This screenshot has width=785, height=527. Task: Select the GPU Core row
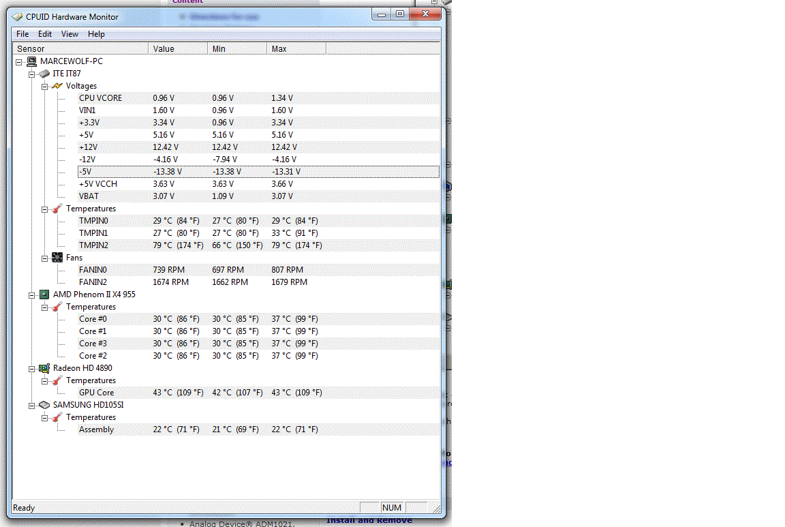259,393
